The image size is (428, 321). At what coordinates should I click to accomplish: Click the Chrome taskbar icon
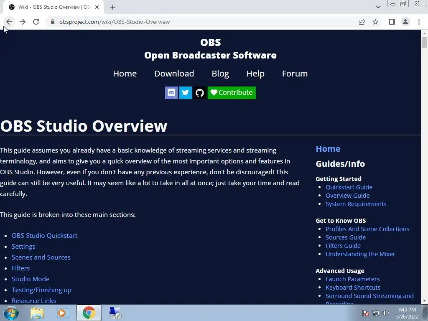coord(89,313)
